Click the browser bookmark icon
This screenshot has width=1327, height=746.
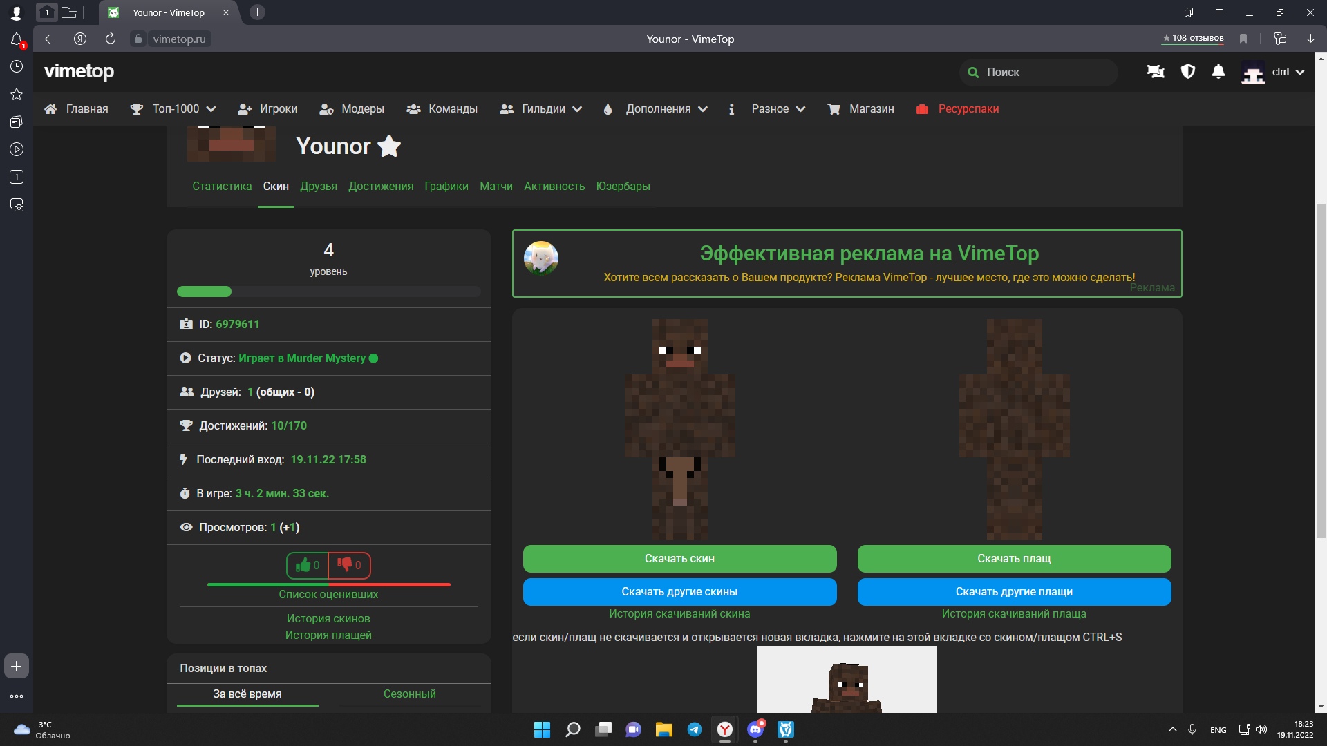(x=1243, y=39)
